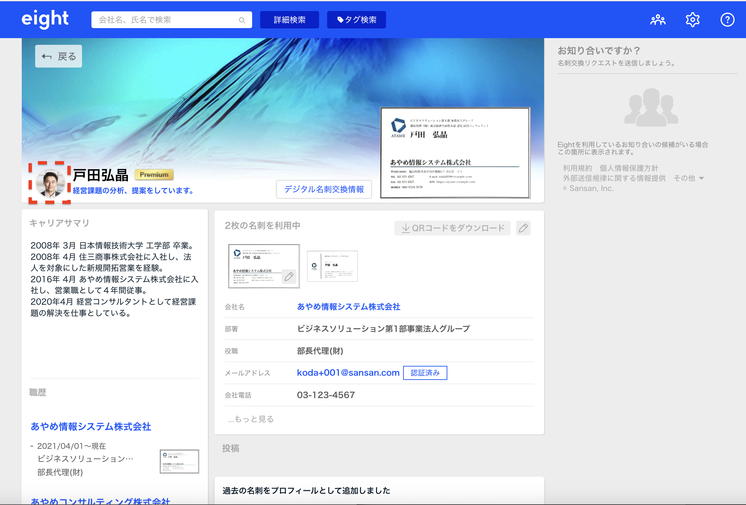The width and height of the screenshot is (746, 505).
Task: Click koda+001@sansan.com email link
Action: click(x=348, y=373)
